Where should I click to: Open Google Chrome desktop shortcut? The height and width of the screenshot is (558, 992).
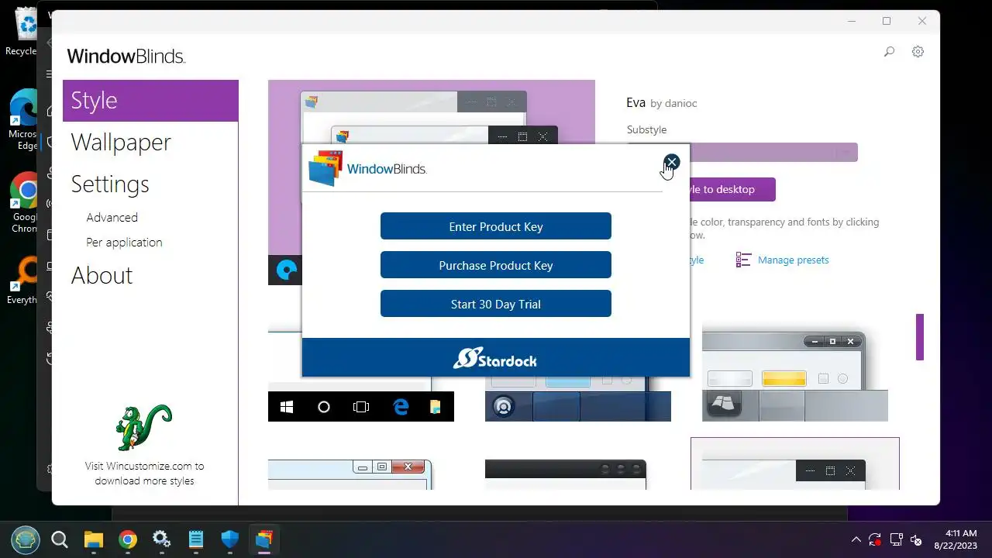(x=23, y=203)
